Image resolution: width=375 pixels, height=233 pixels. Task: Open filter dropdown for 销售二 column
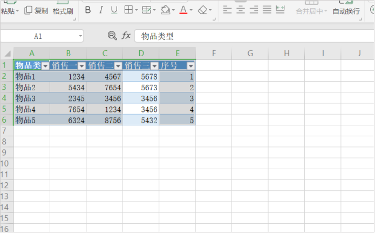pyautogui.click(x=118, y=66)
